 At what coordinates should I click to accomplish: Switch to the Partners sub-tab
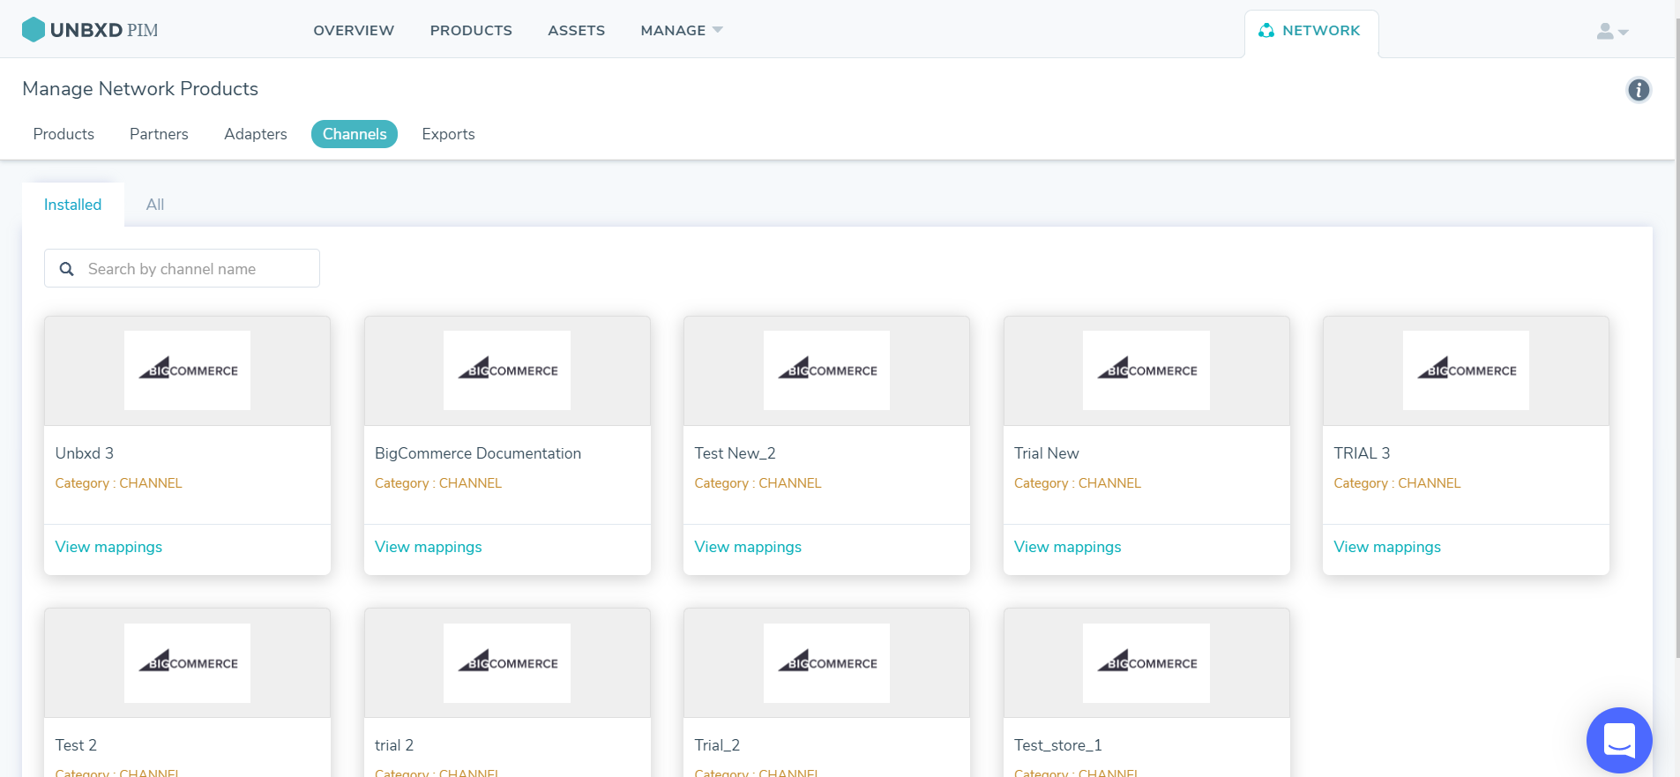click(x=159, y=134)
